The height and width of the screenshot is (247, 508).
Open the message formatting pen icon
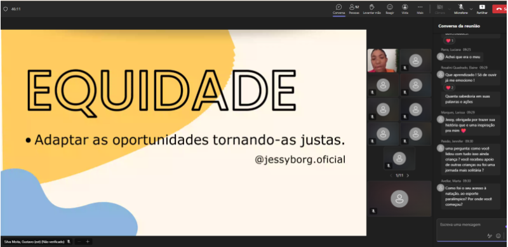click(490, 236)
